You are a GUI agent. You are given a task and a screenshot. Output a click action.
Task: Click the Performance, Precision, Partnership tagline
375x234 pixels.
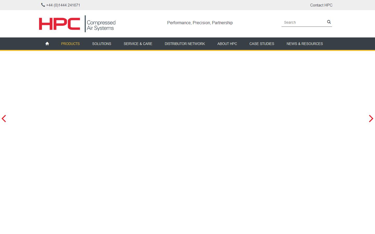[x=200, y=23]
